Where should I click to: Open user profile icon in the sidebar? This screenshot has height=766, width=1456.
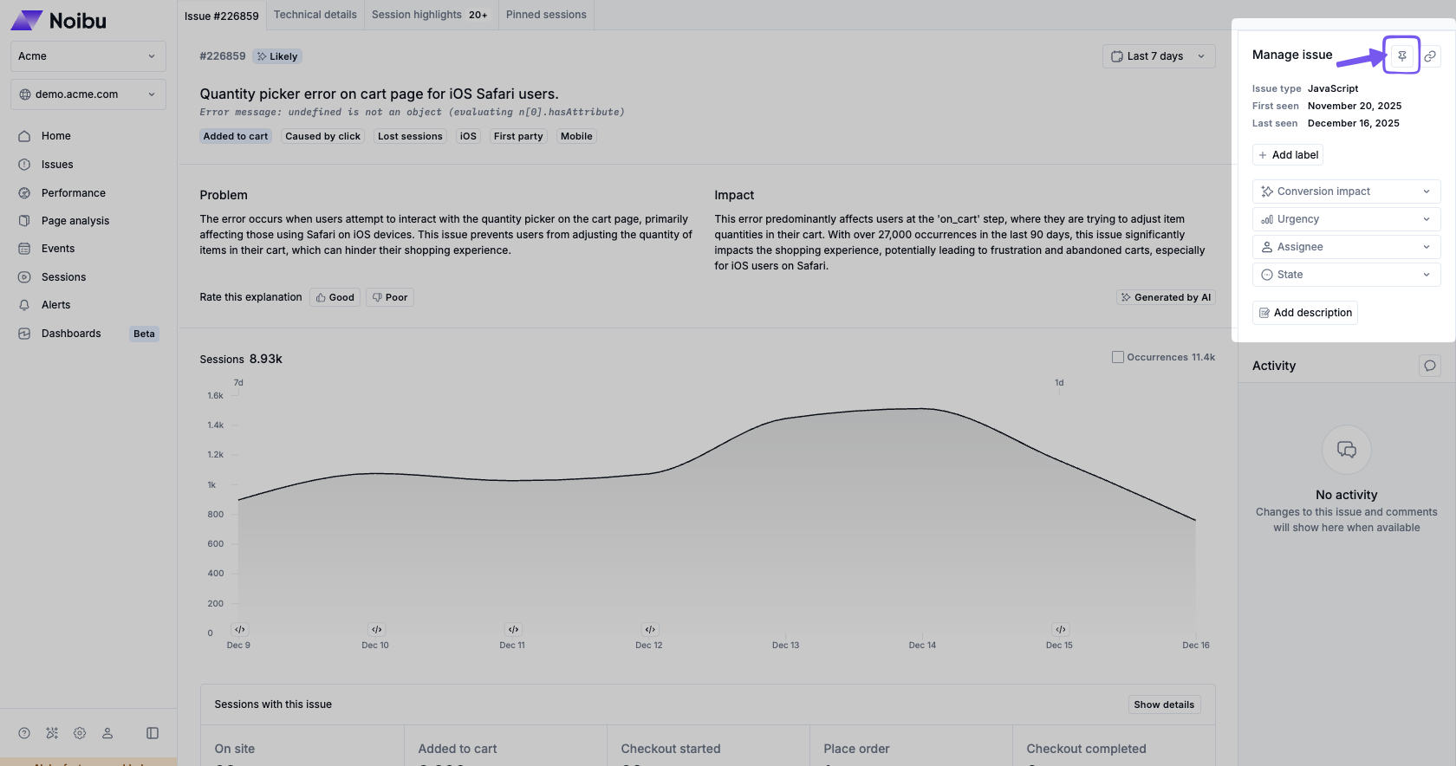click(x=107, y=733)
